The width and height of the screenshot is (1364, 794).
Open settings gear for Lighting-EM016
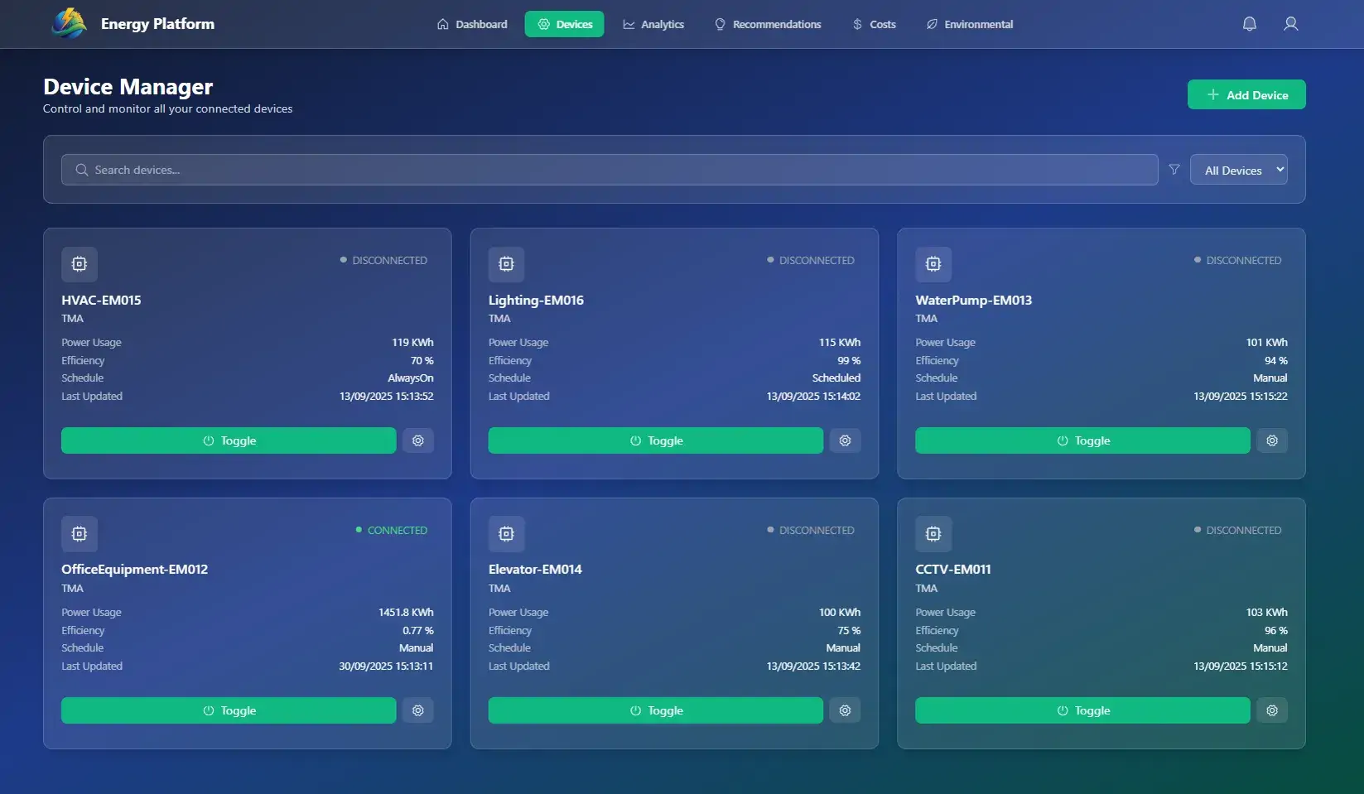tap(845, 440)
